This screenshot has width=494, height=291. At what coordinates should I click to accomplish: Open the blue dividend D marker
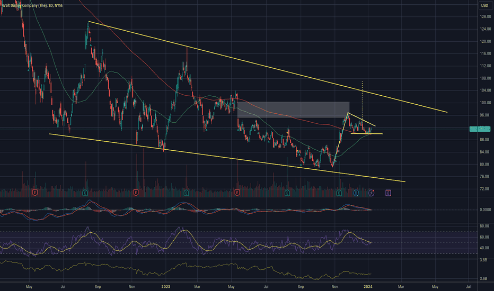pos(356,193)
